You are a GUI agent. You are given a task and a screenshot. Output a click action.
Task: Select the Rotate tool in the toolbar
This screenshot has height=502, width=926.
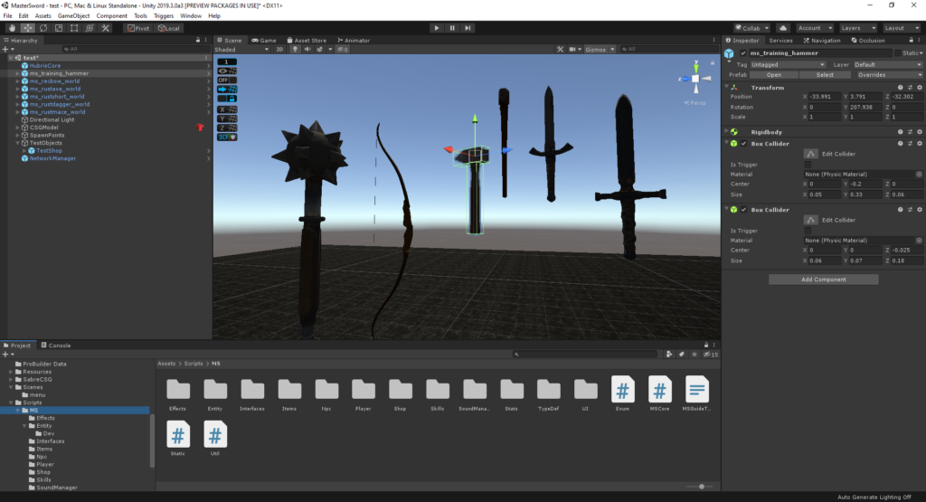pyautogui.click(x=43, y=28)
